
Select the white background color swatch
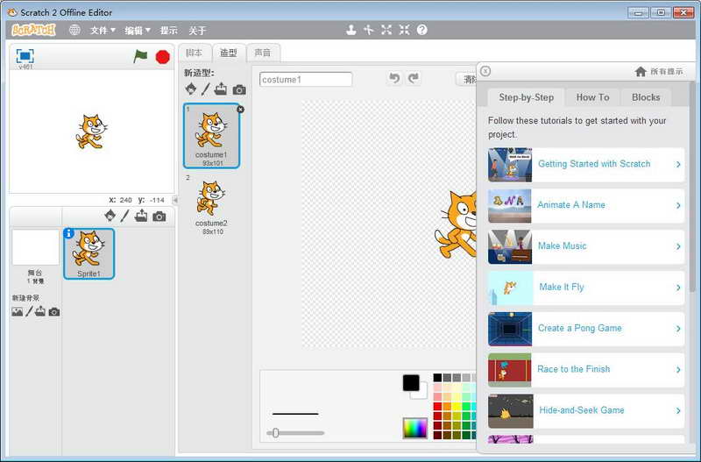click(422, 394)
